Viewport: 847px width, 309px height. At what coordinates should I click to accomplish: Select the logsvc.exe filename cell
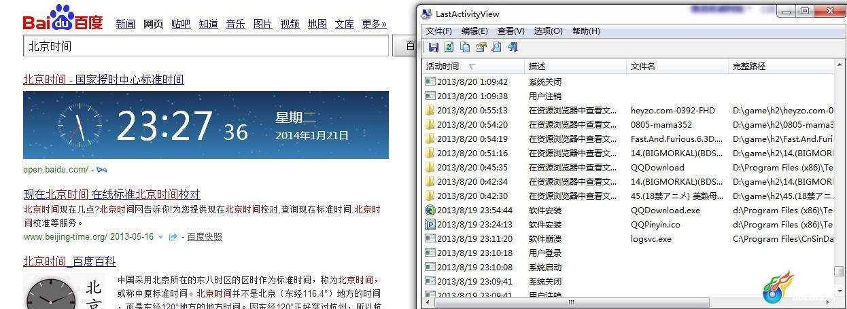(651, 238)
